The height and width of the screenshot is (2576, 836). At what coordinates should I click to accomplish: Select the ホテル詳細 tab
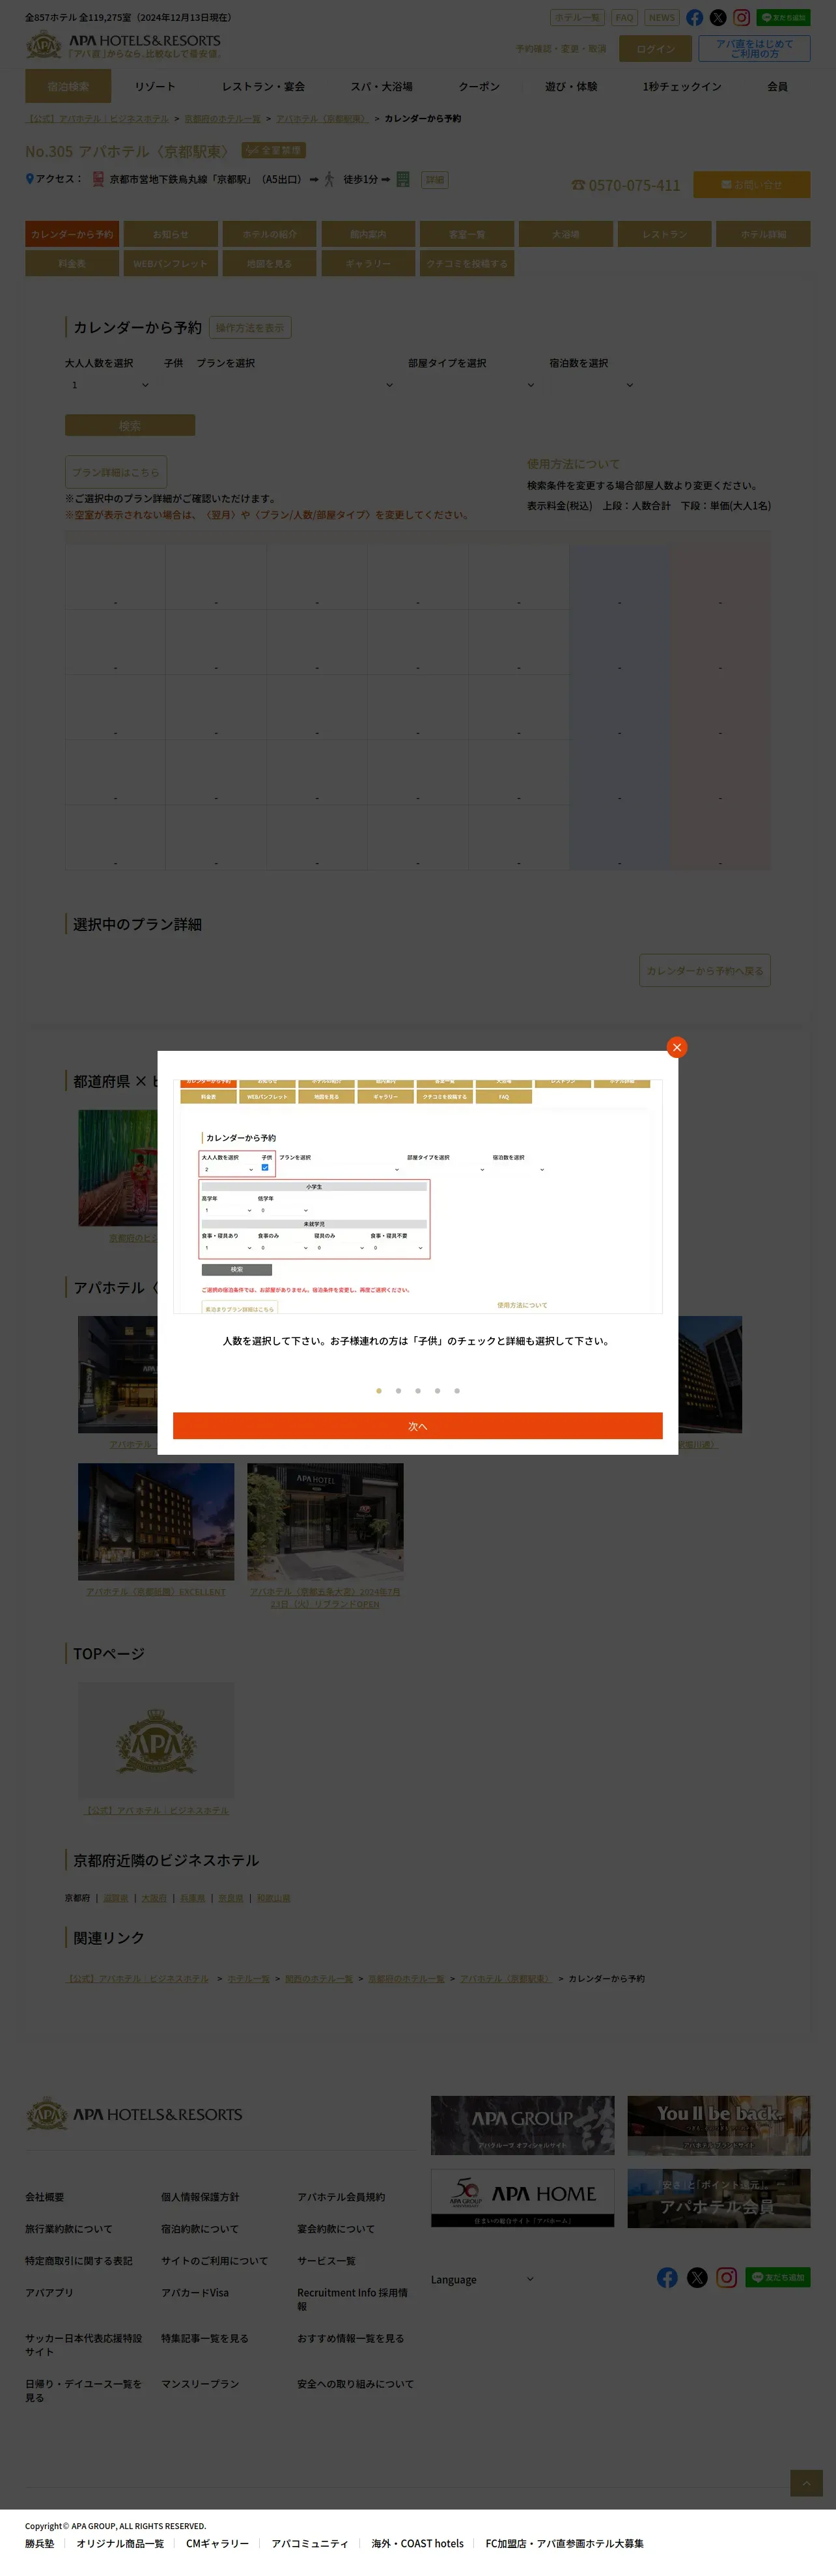[x=764, y=234]
